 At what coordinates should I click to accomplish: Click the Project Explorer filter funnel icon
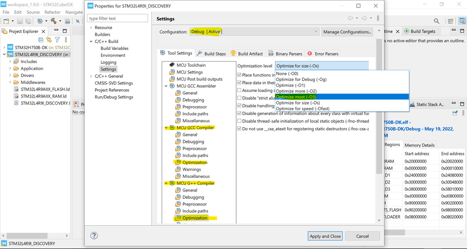coord(57,40)
